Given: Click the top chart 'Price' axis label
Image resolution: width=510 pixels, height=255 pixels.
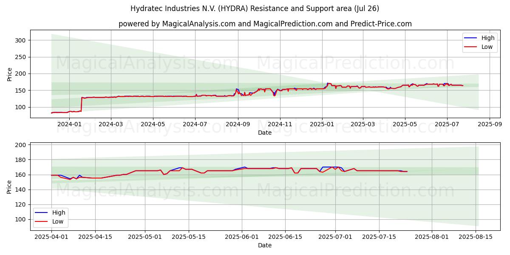Looking at the screenshot, I should (10, 74).
